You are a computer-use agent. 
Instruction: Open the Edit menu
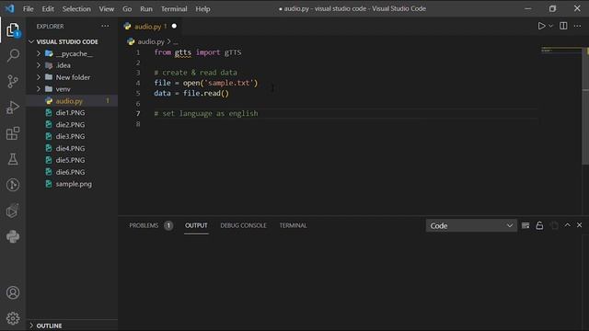tap(48, 8)
